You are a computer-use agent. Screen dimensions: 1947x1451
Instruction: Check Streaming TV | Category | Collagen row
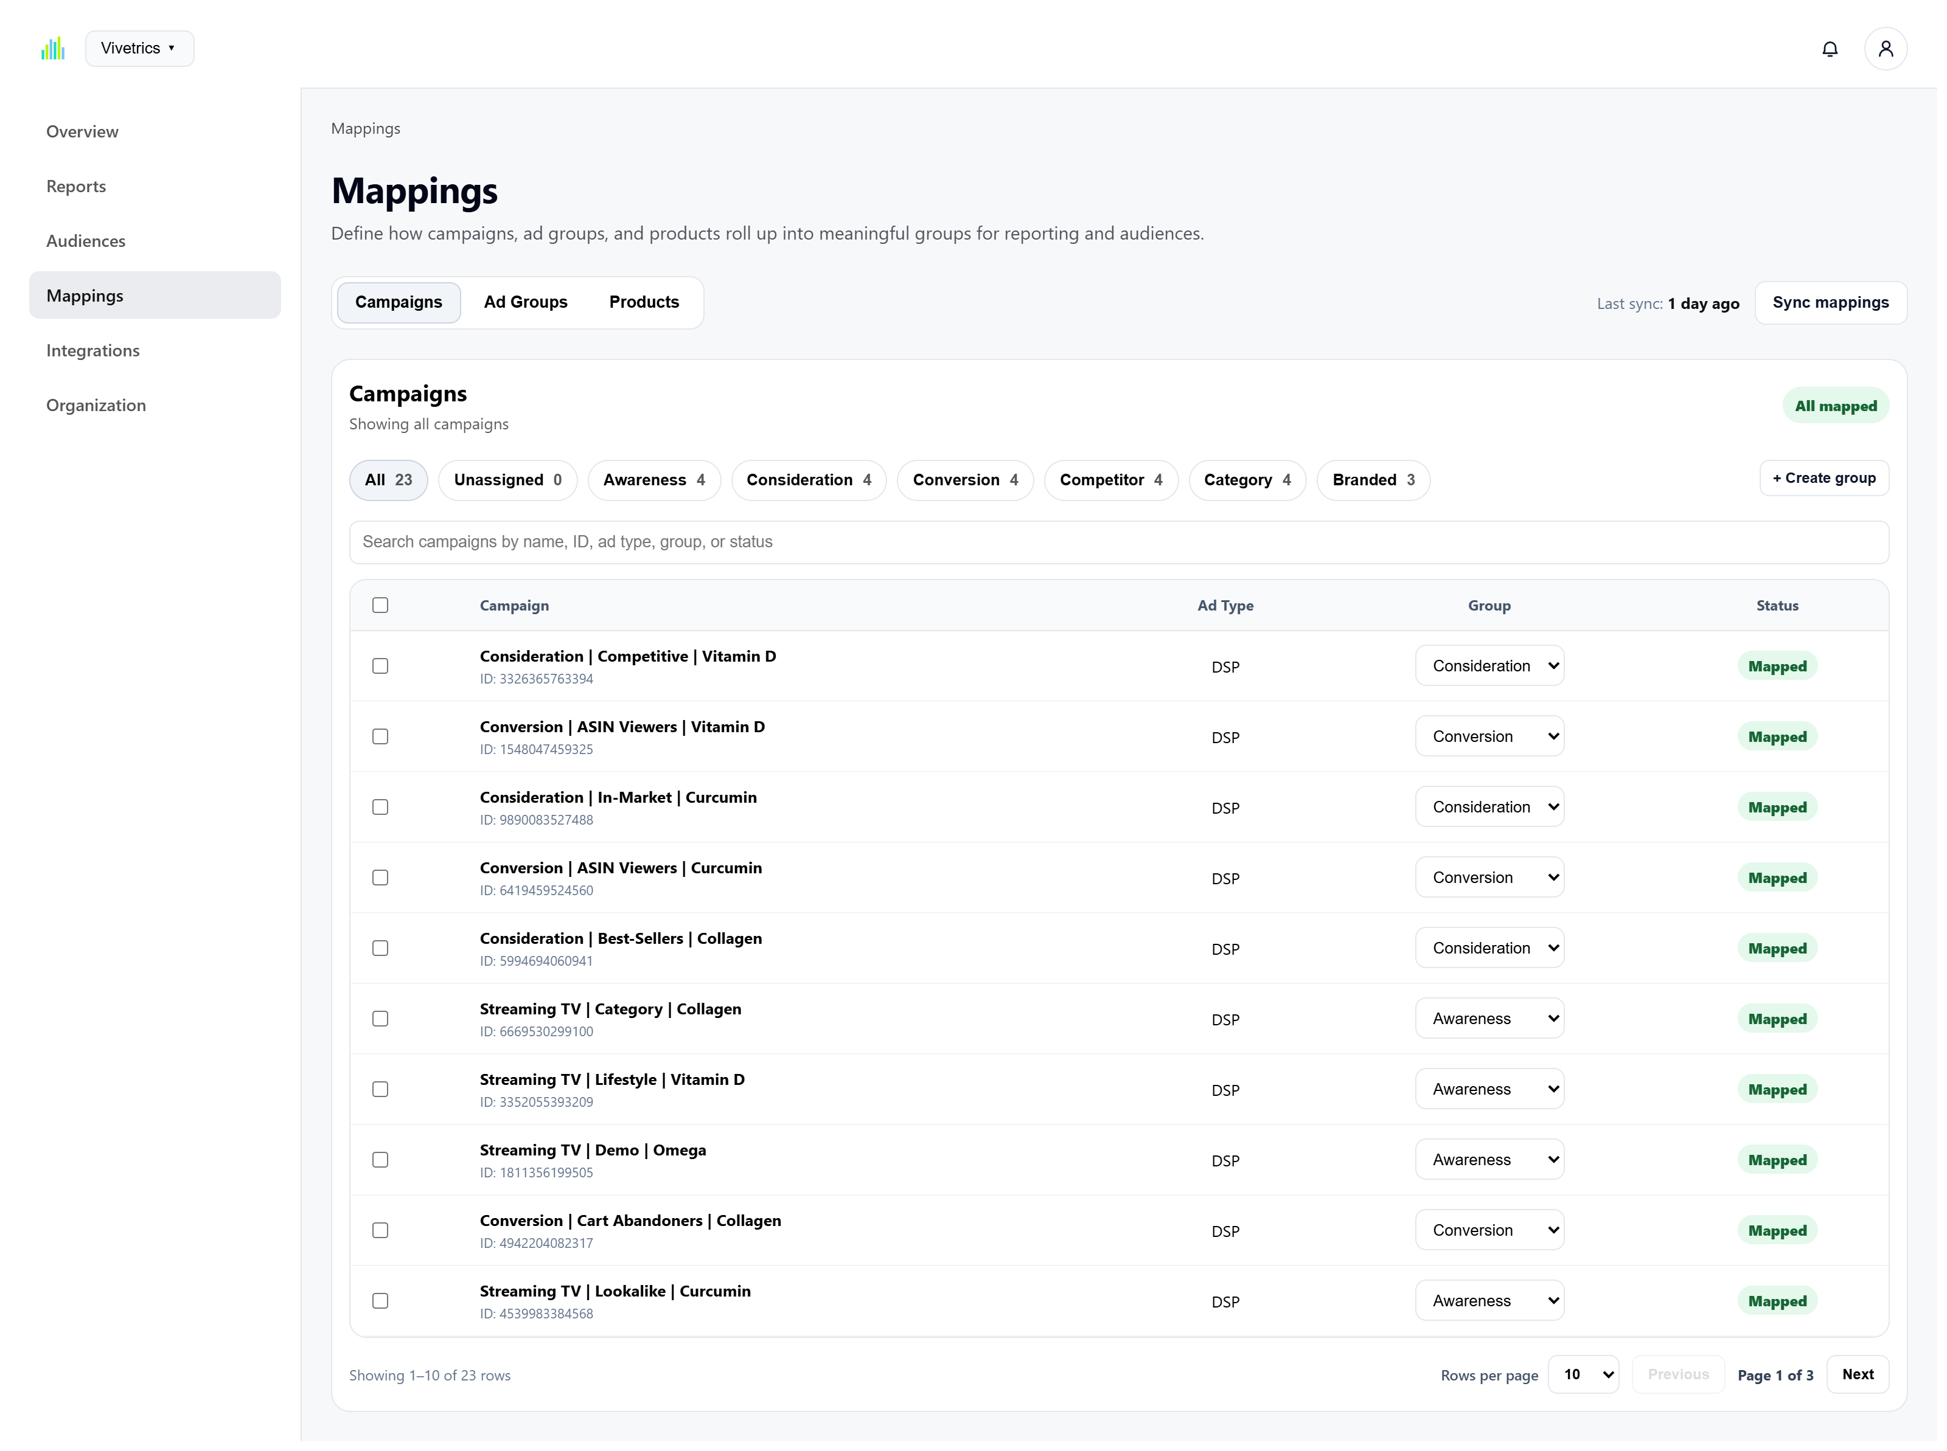point(380,1019)
